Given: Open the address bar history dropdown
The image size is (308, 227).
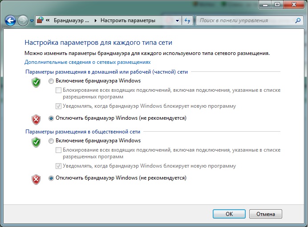Looking at the screenshot, I should (177, 20).
